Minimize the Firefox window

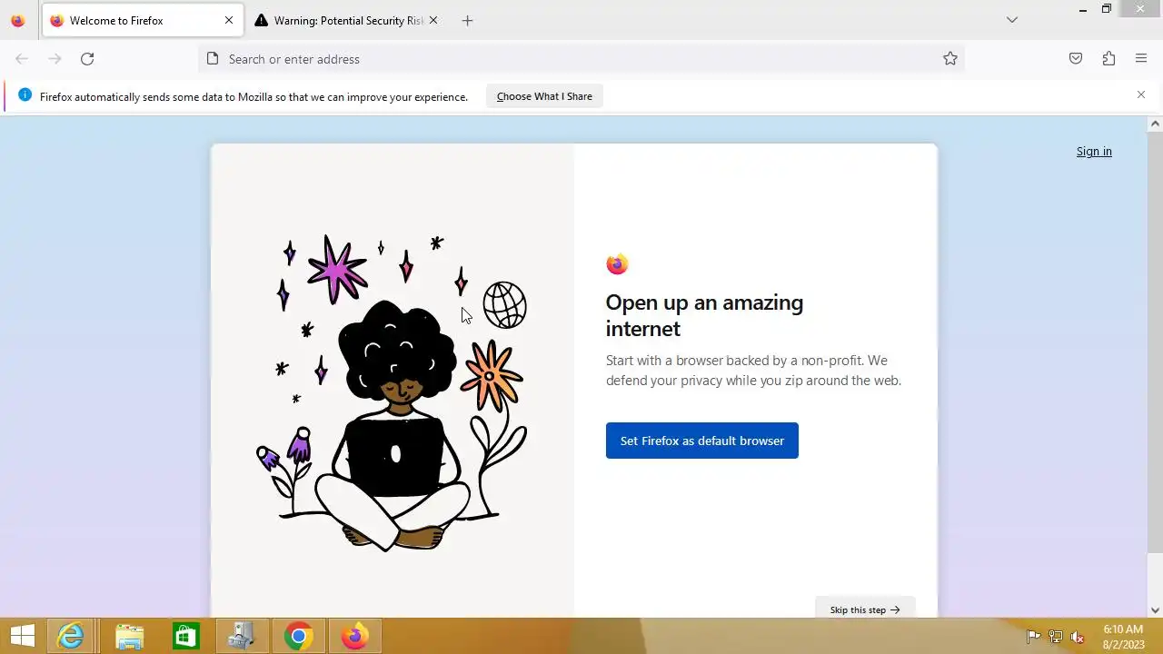[1082, 9]
